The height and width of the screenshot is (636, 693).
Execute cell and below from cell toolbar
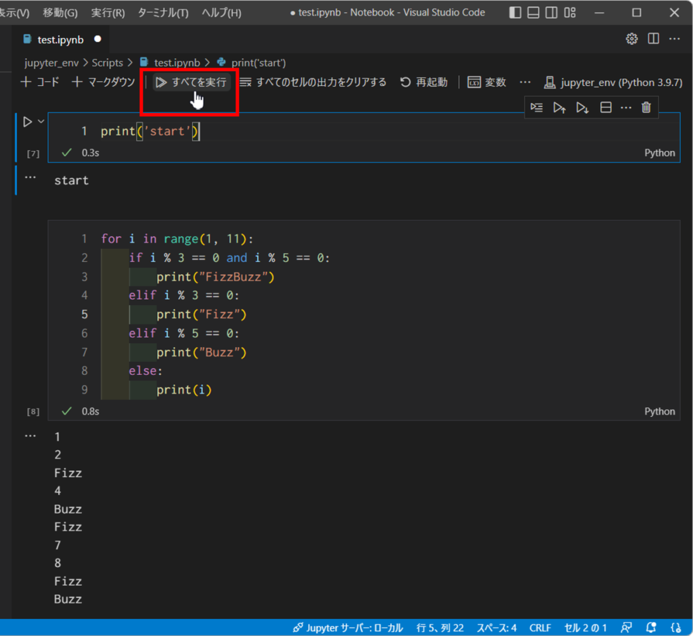coord(583,108)
